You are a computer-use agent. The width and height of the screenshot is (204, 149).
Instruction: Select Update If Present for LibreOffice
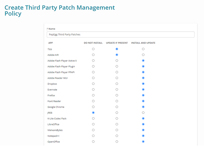point(117,124)
